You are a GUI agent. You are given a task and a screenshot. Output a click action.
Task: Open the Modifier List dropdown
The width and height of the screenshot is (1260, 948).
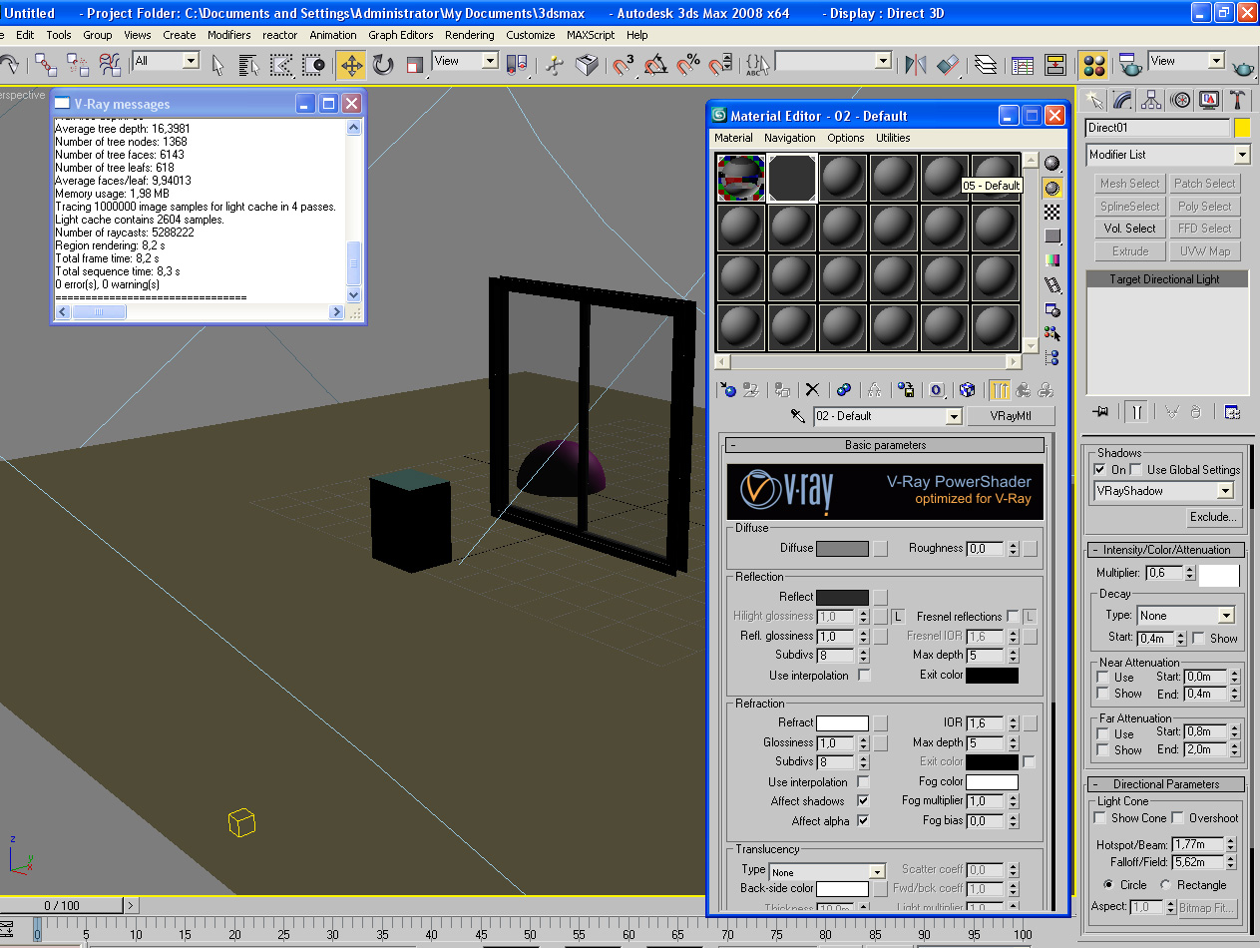[1167, 155]
